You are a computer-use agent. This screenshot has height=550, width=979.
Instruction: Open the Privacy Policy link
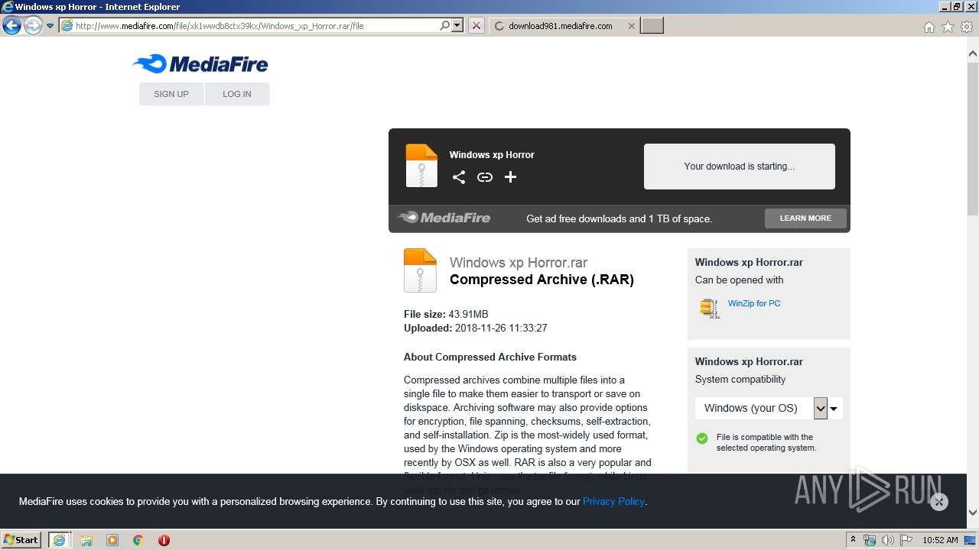pos(613,502)
